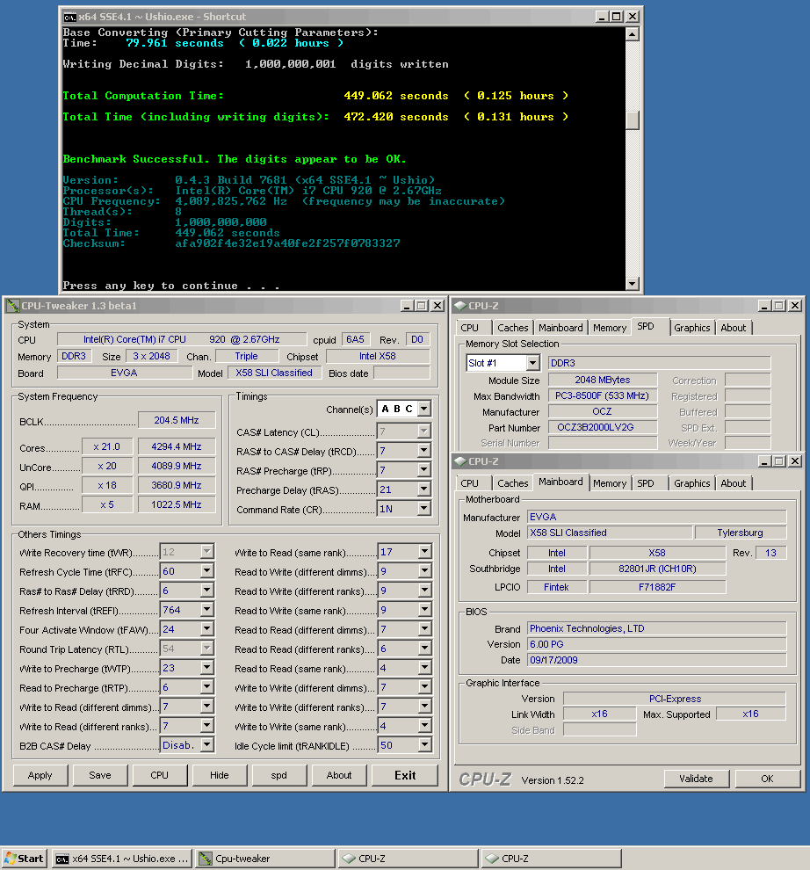Open B2B CAS# Delay dropdown
810x870 pixels.
click(x=206, y=745)
